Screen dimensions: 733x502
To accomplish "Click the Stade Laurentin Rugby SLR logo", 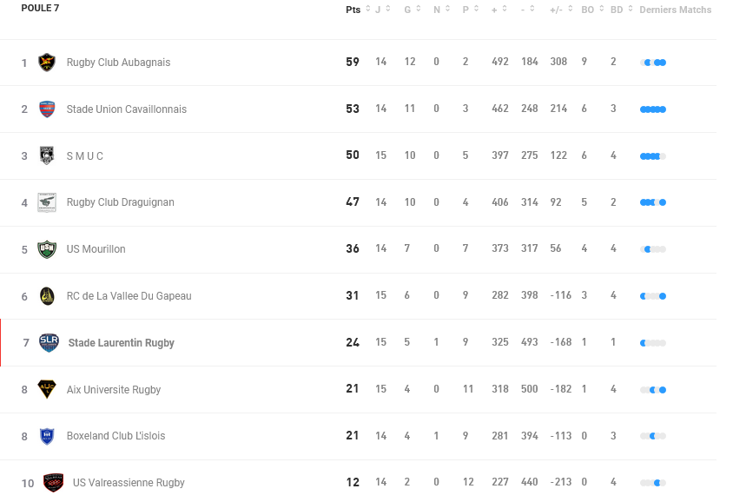I will [x=49, y=343].
